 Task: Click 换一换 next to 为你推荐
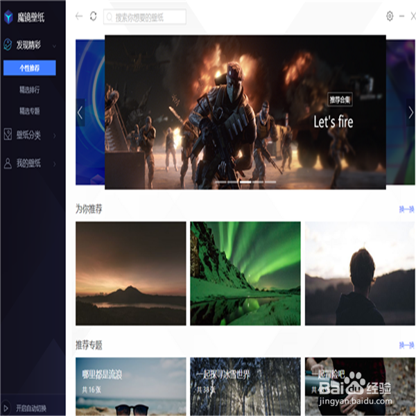click(x=406, y=209)
